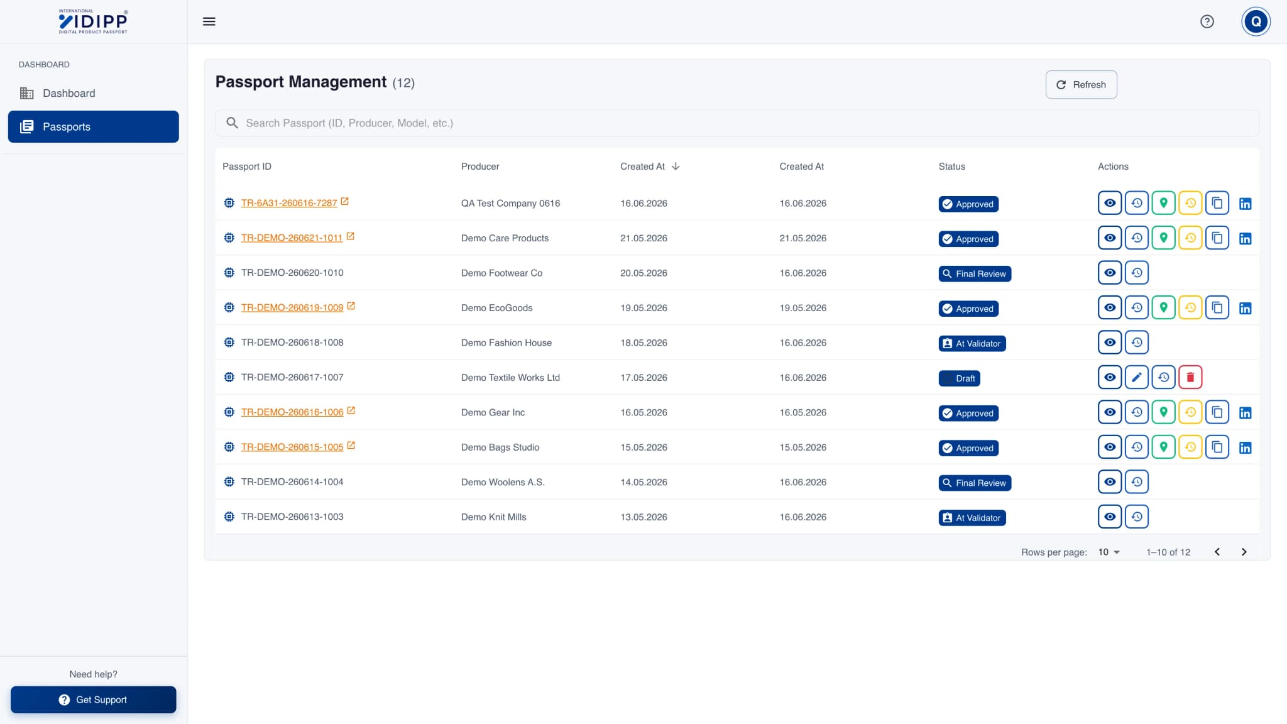Open history for Demo Care Products row

point(1137,238)
